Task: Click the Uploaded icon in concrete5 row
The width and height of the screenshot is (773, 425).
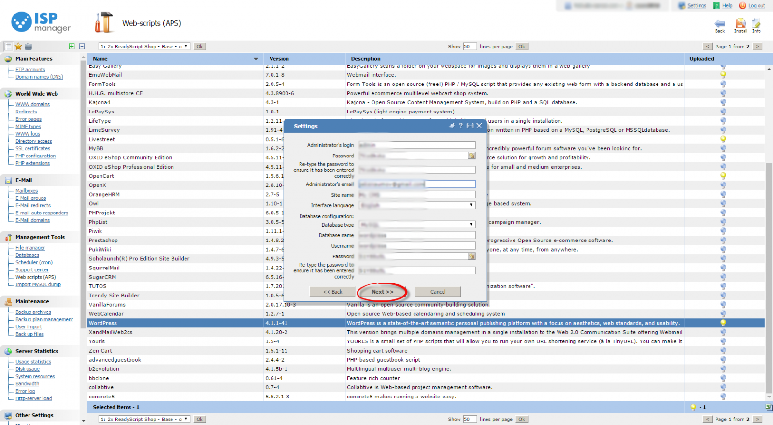Action: point(723,397)
